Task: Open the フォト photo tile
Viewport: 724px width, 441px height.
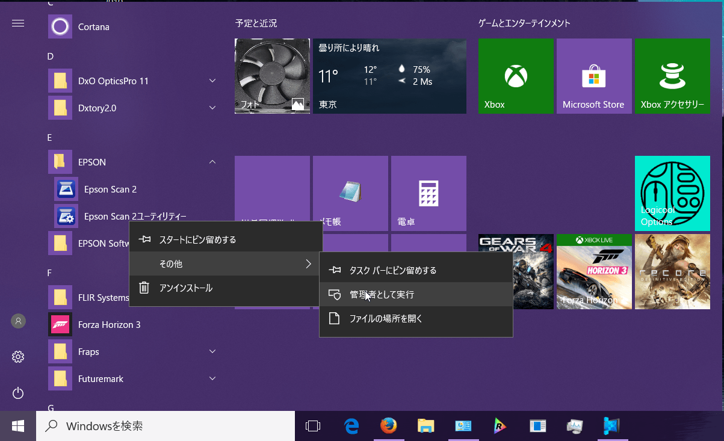Action: click(272, 76)
